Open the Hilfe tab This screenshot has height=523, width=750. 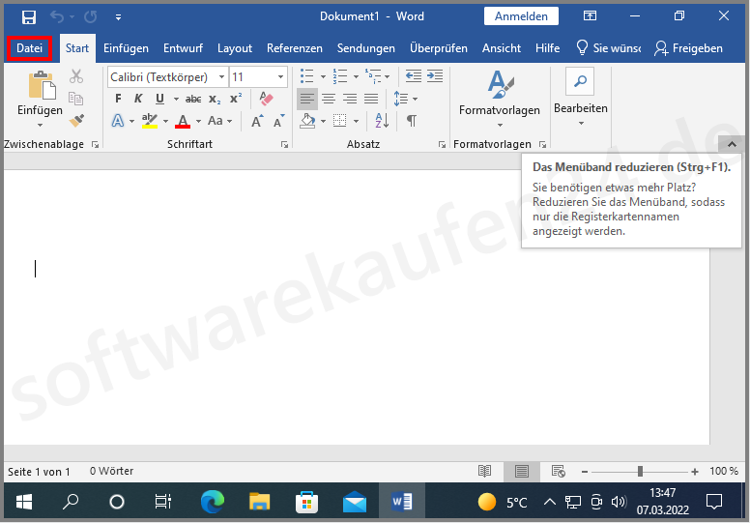(547, 48)
